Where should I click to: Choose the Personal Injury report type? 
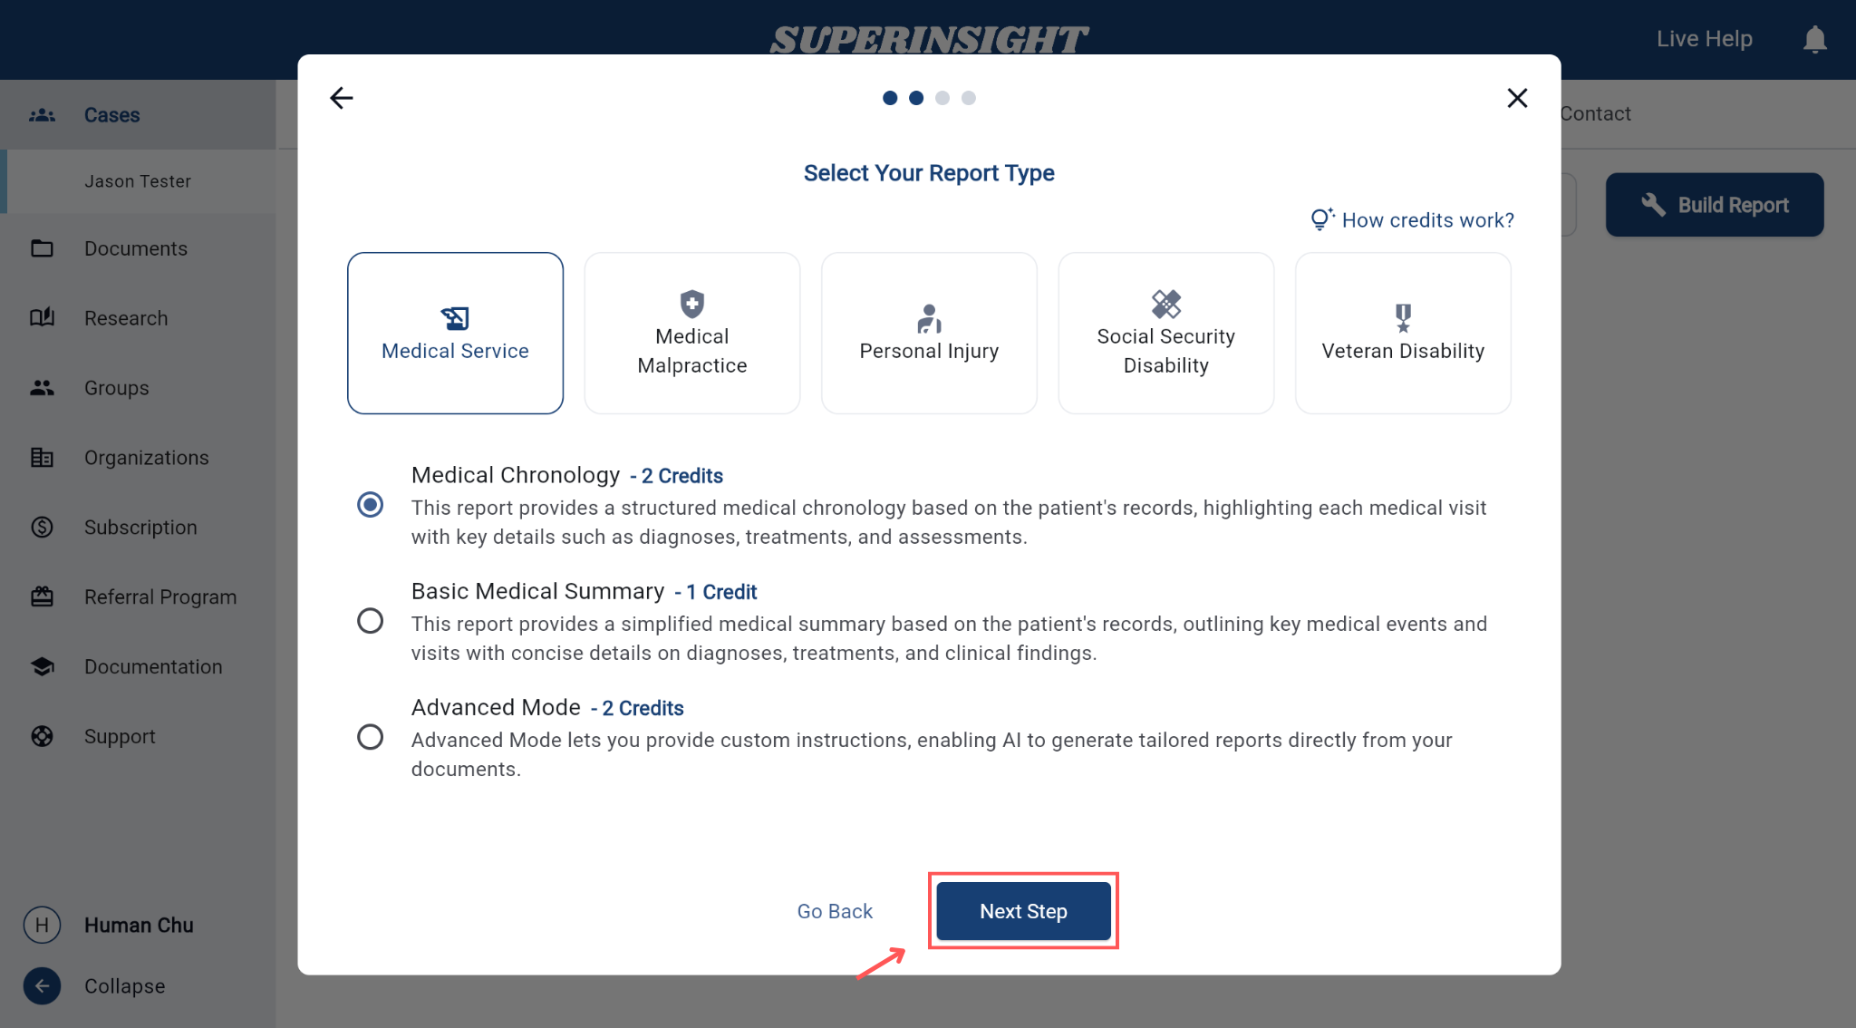click(x=929, y=333)
